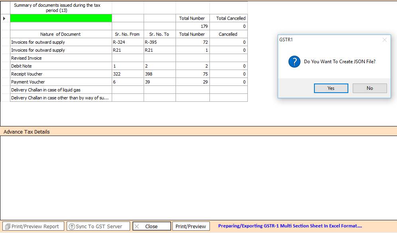Screen dimensions: 397x233
Task: Click the row pointer arrow marker
Action: point(4,18)
